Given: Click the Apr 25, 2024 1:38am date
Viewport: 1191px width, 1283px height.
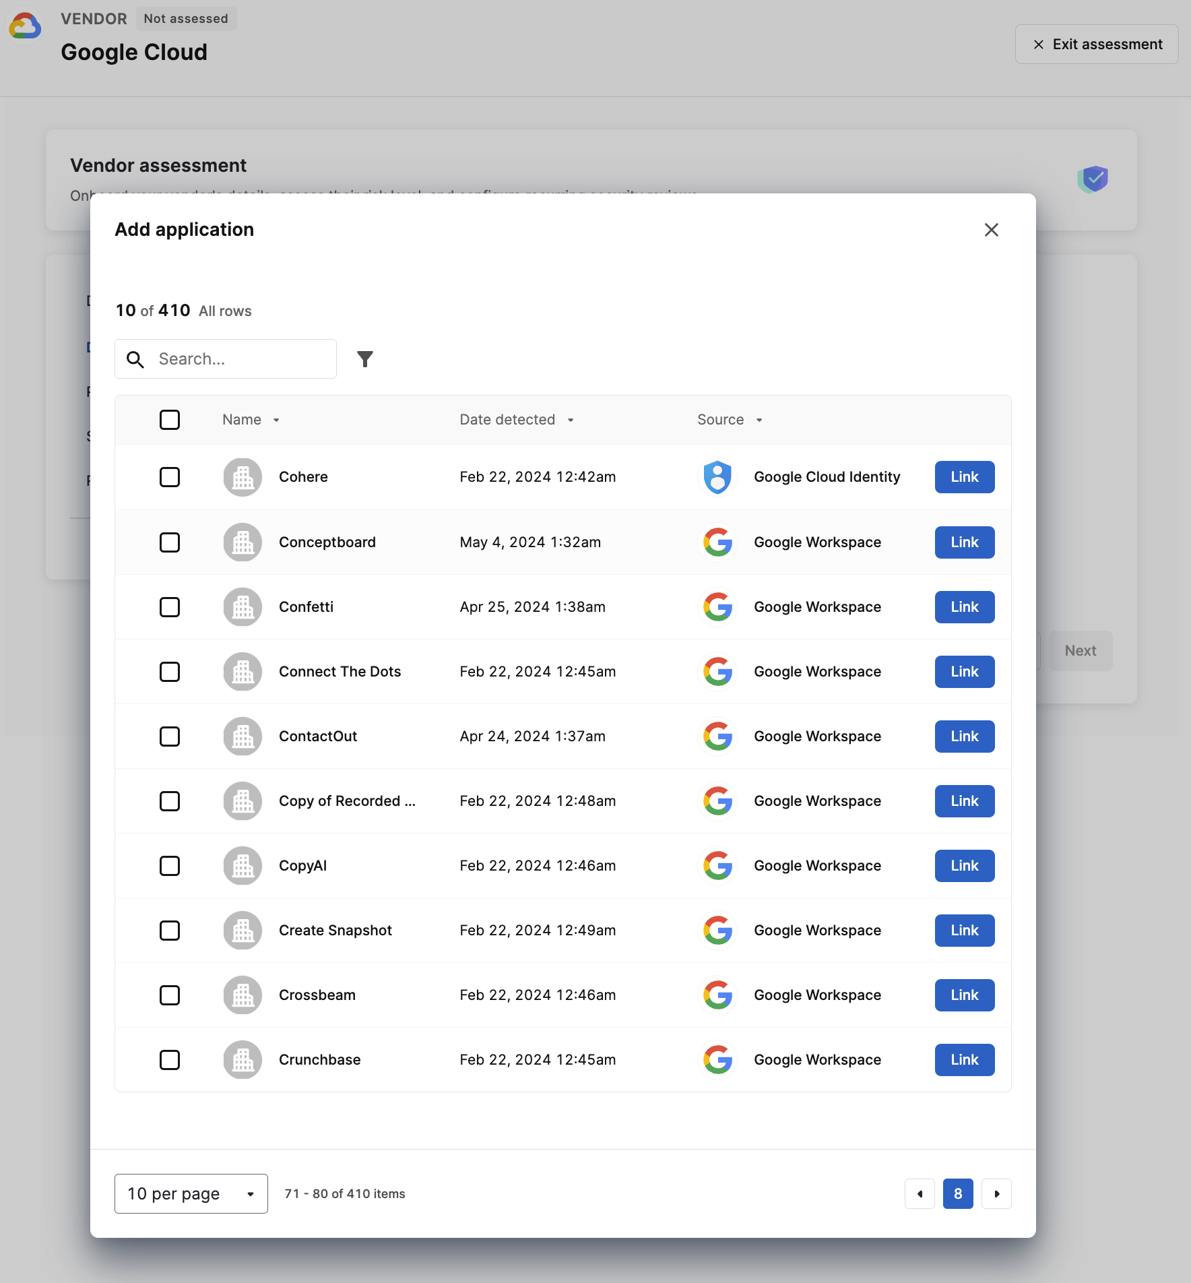Looking at the screenshot, I should click(x=532, y=607).
